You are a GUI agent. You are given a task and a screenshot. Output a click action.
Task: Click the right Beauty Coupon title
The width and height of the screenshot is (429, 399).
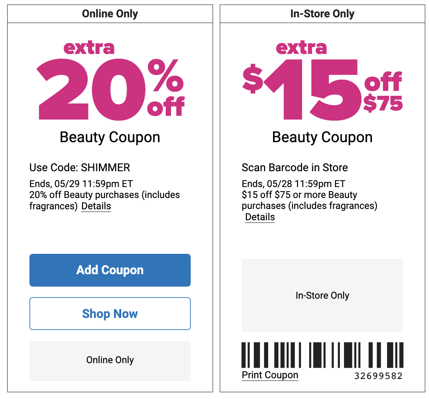coord(322,137)
